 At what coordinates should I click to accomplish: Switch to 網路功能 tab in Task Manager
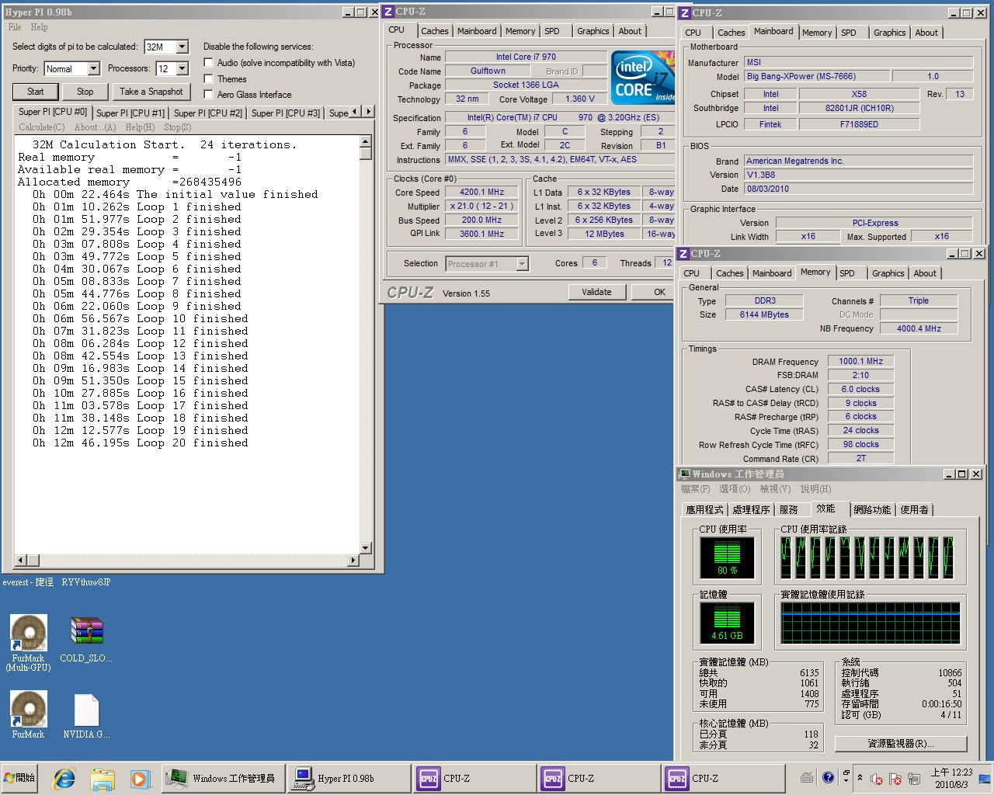[872, 510]
